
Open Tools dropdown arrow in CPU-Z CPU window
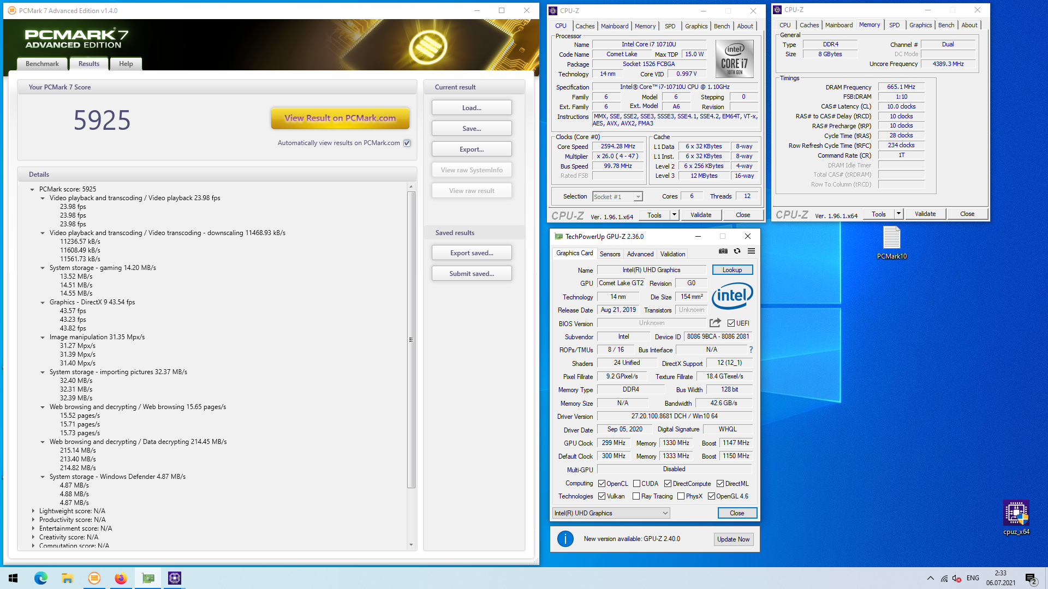pos(674,214)
